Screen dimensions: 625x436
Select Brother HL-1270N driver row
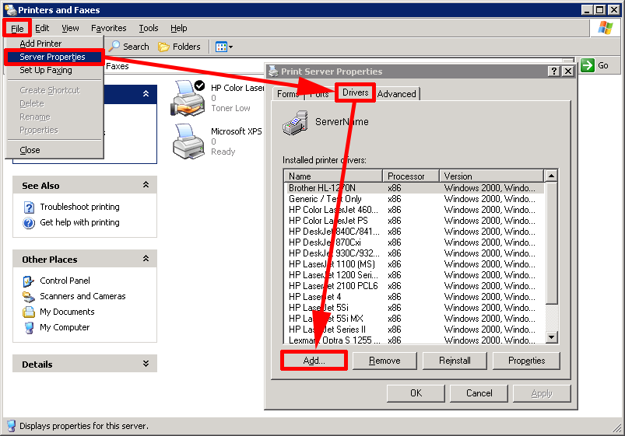(415, 188)
